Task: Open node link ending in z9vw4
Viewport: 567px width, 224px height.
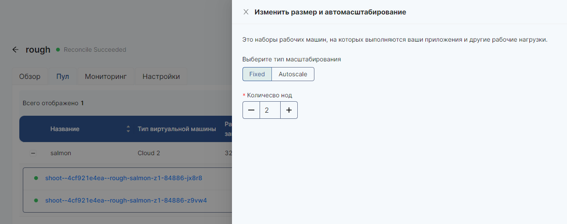Action: (x=126, y=201)
